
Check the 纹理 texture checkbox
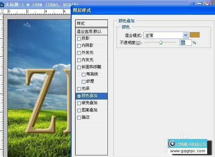[x=83, y=82]
